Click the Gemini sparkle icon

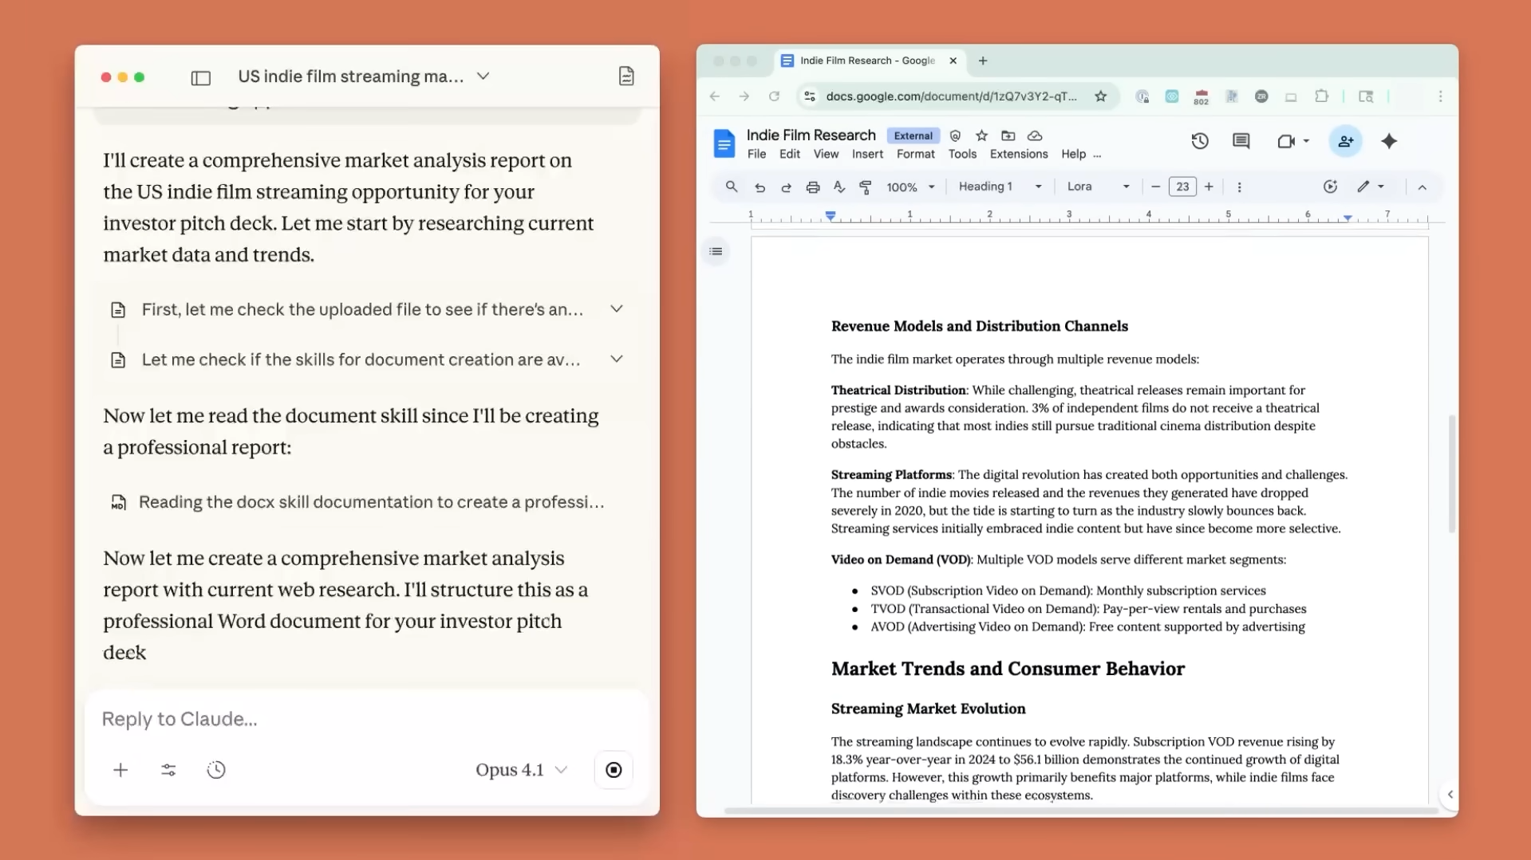coord(1389,142)
